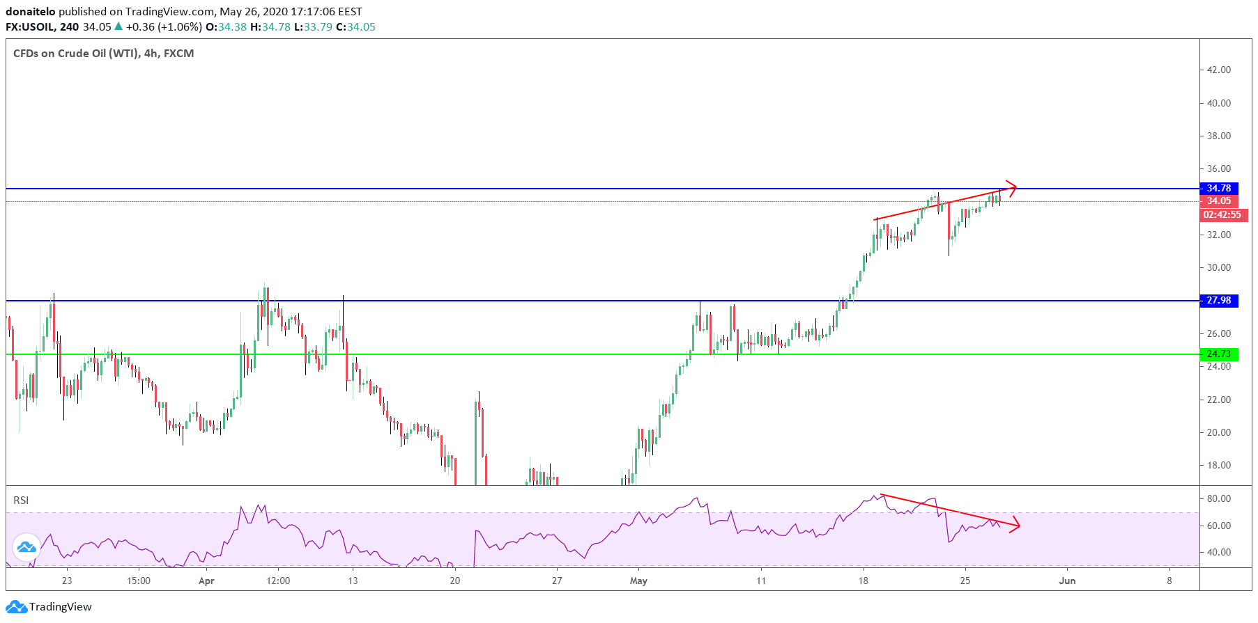The width and height of the screenshot is (1258, 623).
Task: Click the 36.00 price axis value
Action: [1219, 168]
